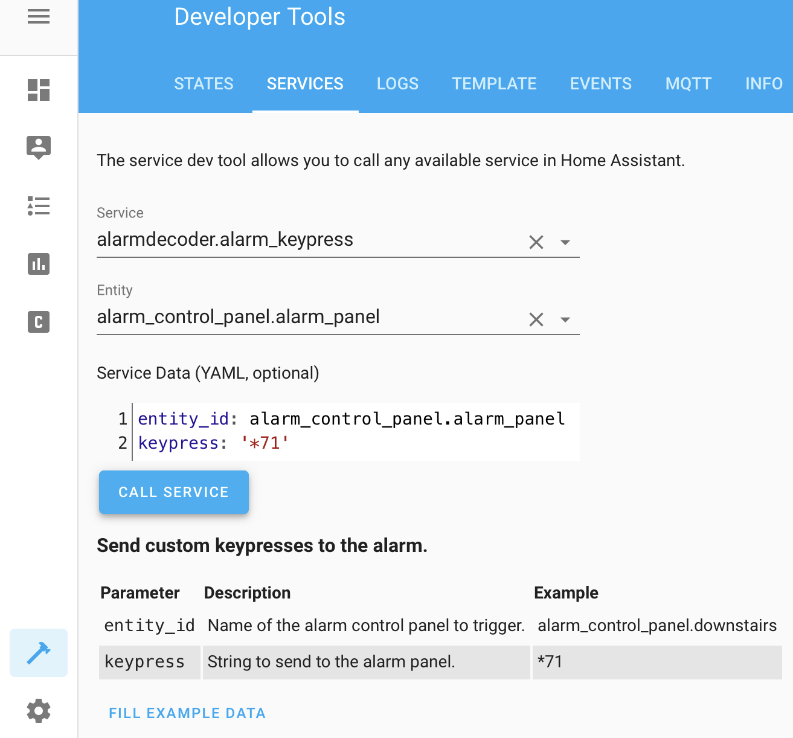Click the Parameter column header

click(x=140, y=593)
